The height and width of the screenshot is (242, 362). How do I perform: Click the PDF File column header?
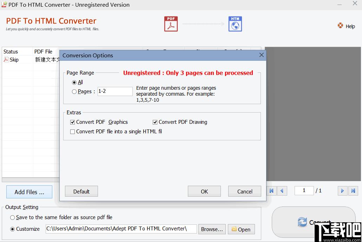[44, 52]
